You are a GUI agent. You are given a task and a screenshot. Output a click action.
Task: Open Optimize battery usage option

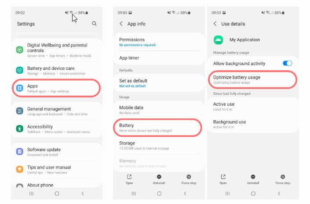click(253, 79)
